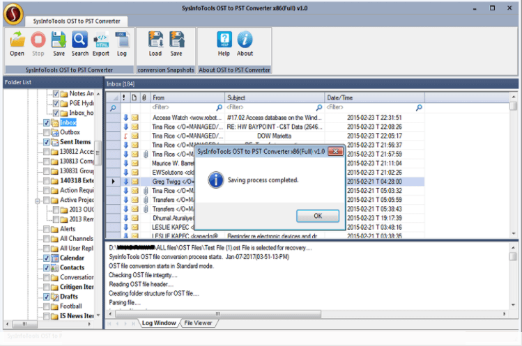Check the Football folder checkbox
Image resolution: width=522 pixels, height=346 pixels.
(46, 306)
